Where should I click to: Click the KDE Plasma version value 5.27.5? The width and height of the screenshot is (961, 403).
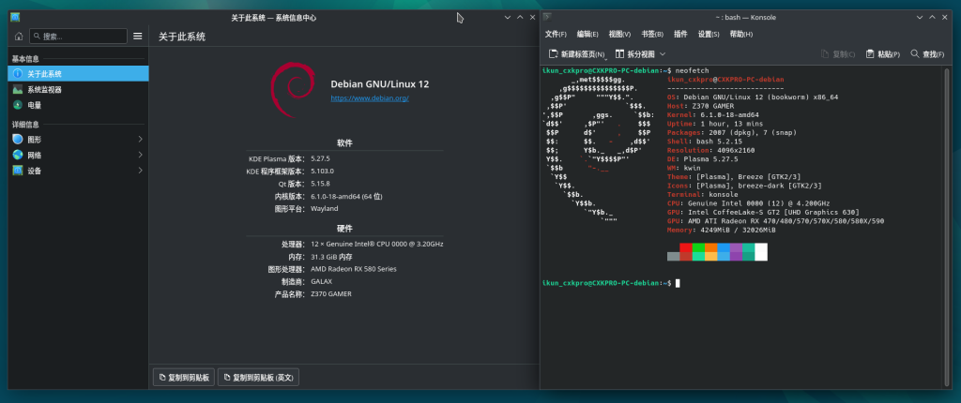pos(320,158)
